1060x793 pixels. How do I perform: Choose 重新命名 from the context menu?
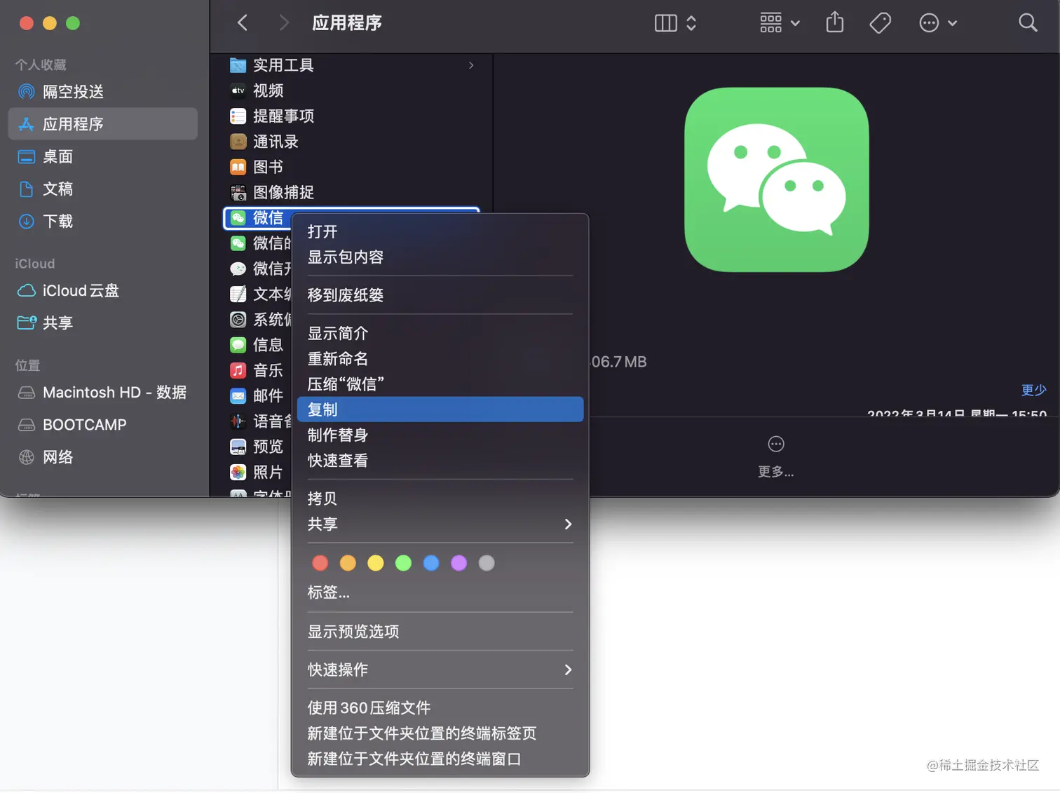click(440, 358)
